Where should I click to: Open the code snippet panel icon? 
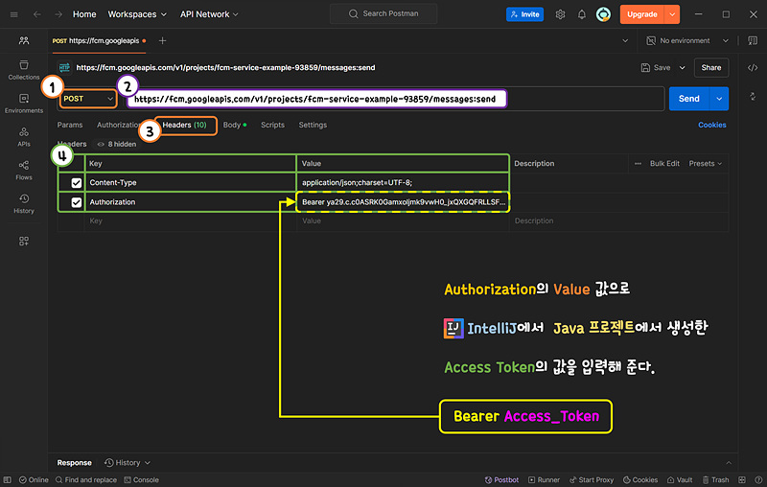753,67
